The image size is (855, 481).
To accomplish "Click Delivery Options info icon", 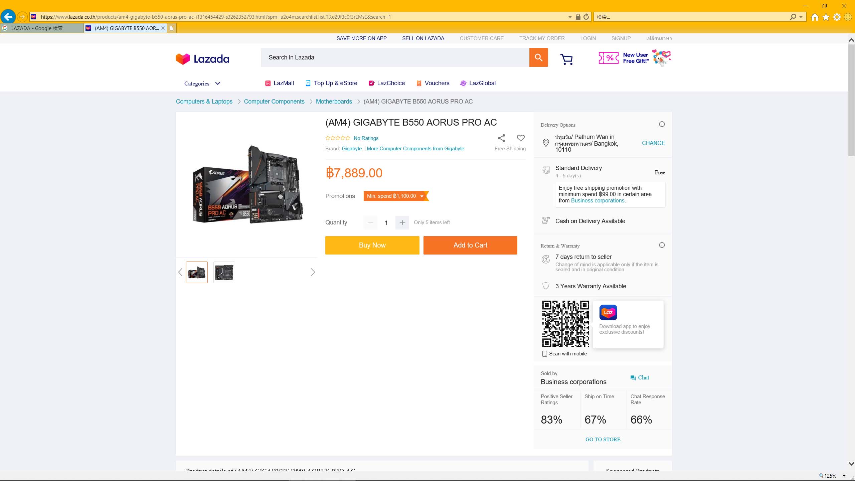I will coord(662,124).
